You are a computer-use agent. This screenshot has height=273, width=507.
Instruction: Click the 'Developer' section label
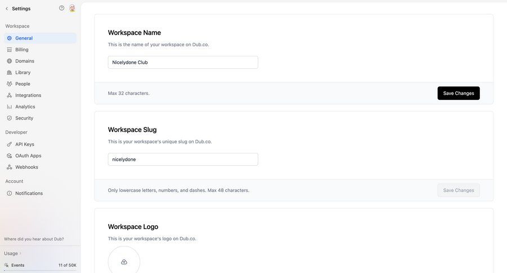(16, 132)
